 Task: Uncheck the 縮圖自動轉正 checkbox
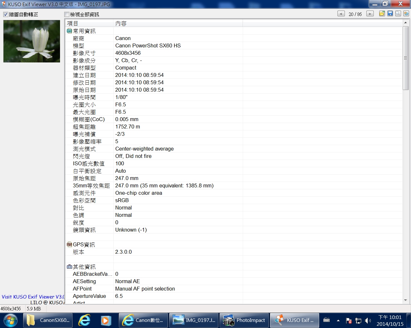coord(5,14)
